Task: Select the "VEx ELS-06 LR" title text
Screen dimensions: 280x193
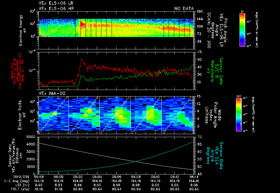Action: point(56,3)
